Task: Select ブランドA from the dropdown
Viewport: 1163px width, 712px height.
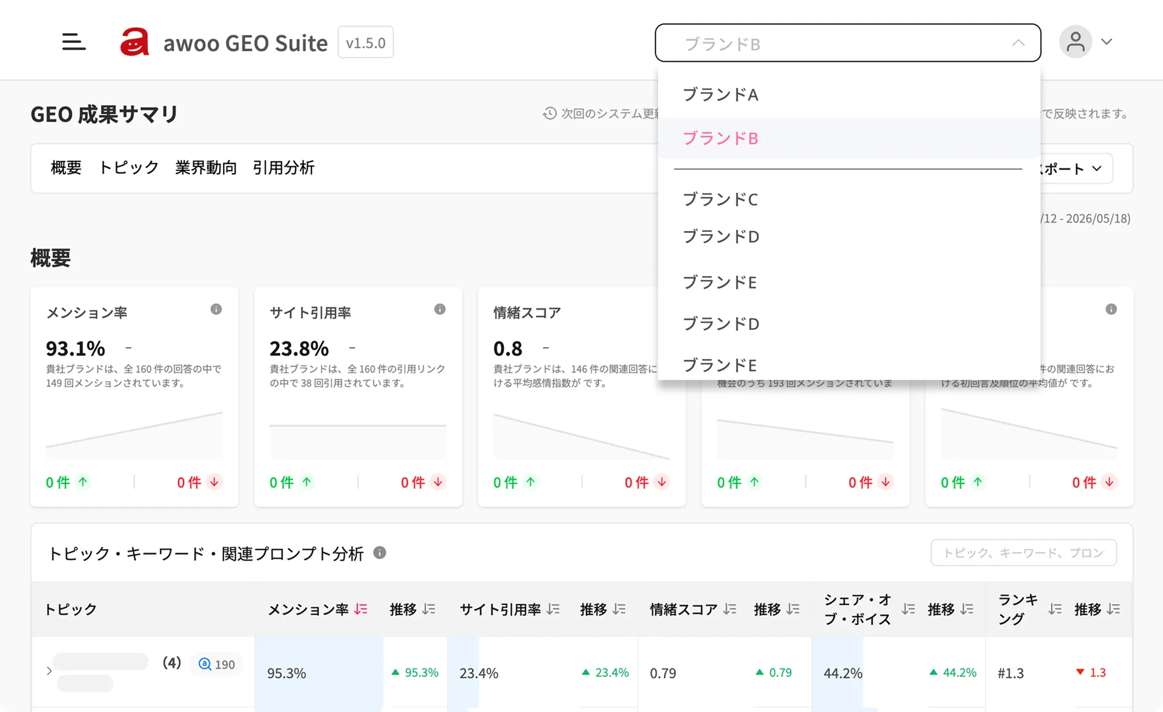Action: (x=848, y=95)
